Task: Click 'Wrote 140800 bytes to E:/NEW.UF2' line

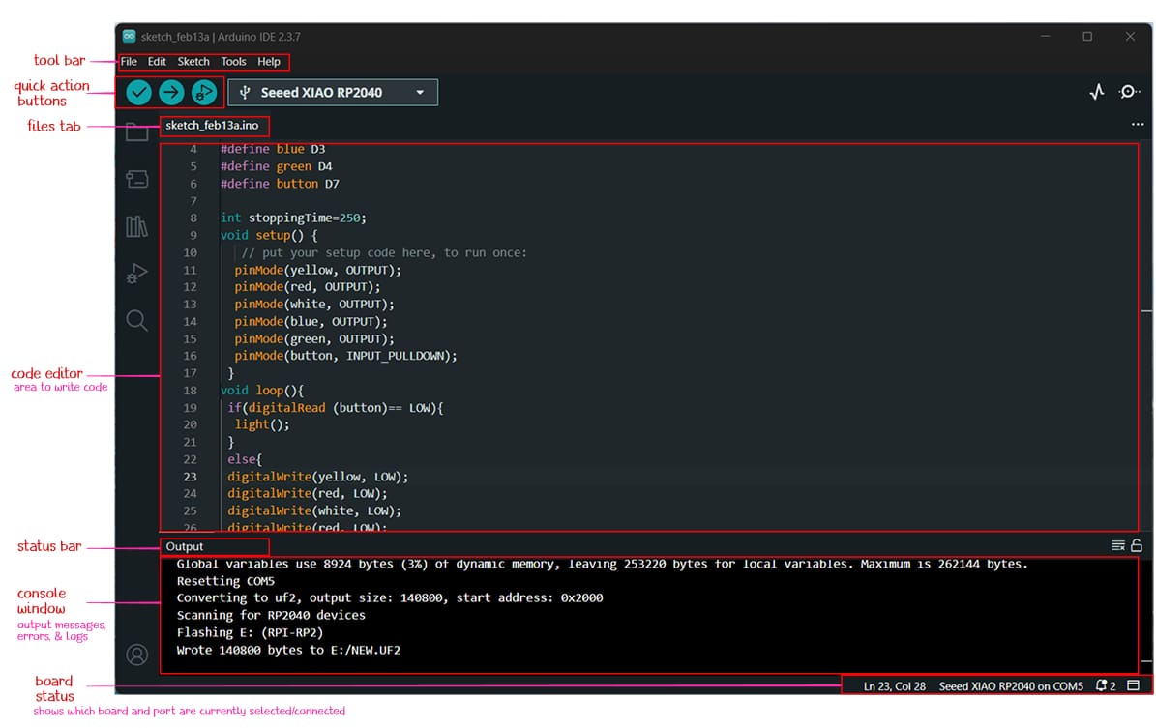Action: 288,650
